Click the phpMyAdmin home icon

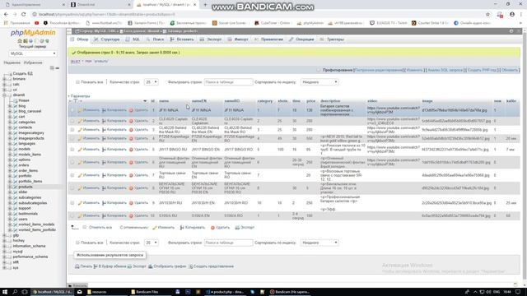[x=20, y=41]
